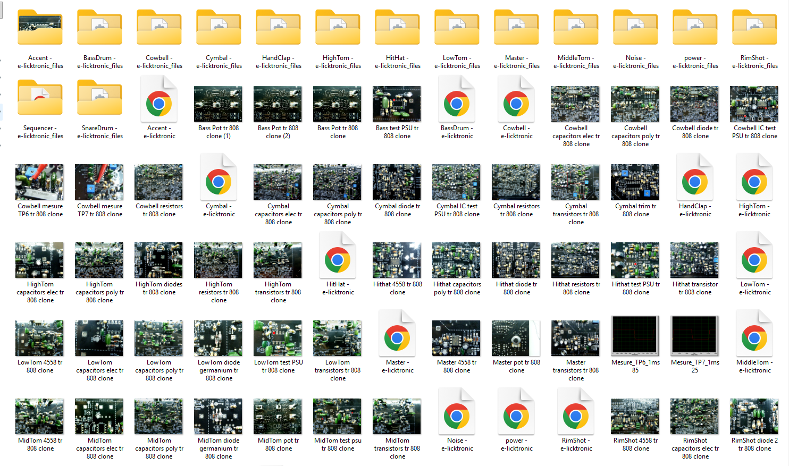Viewport: 789px width, 466px height.
Task: Click the file name "Bass Pot tr 808 clone (2)"
Action: click(x=278, y=132)
